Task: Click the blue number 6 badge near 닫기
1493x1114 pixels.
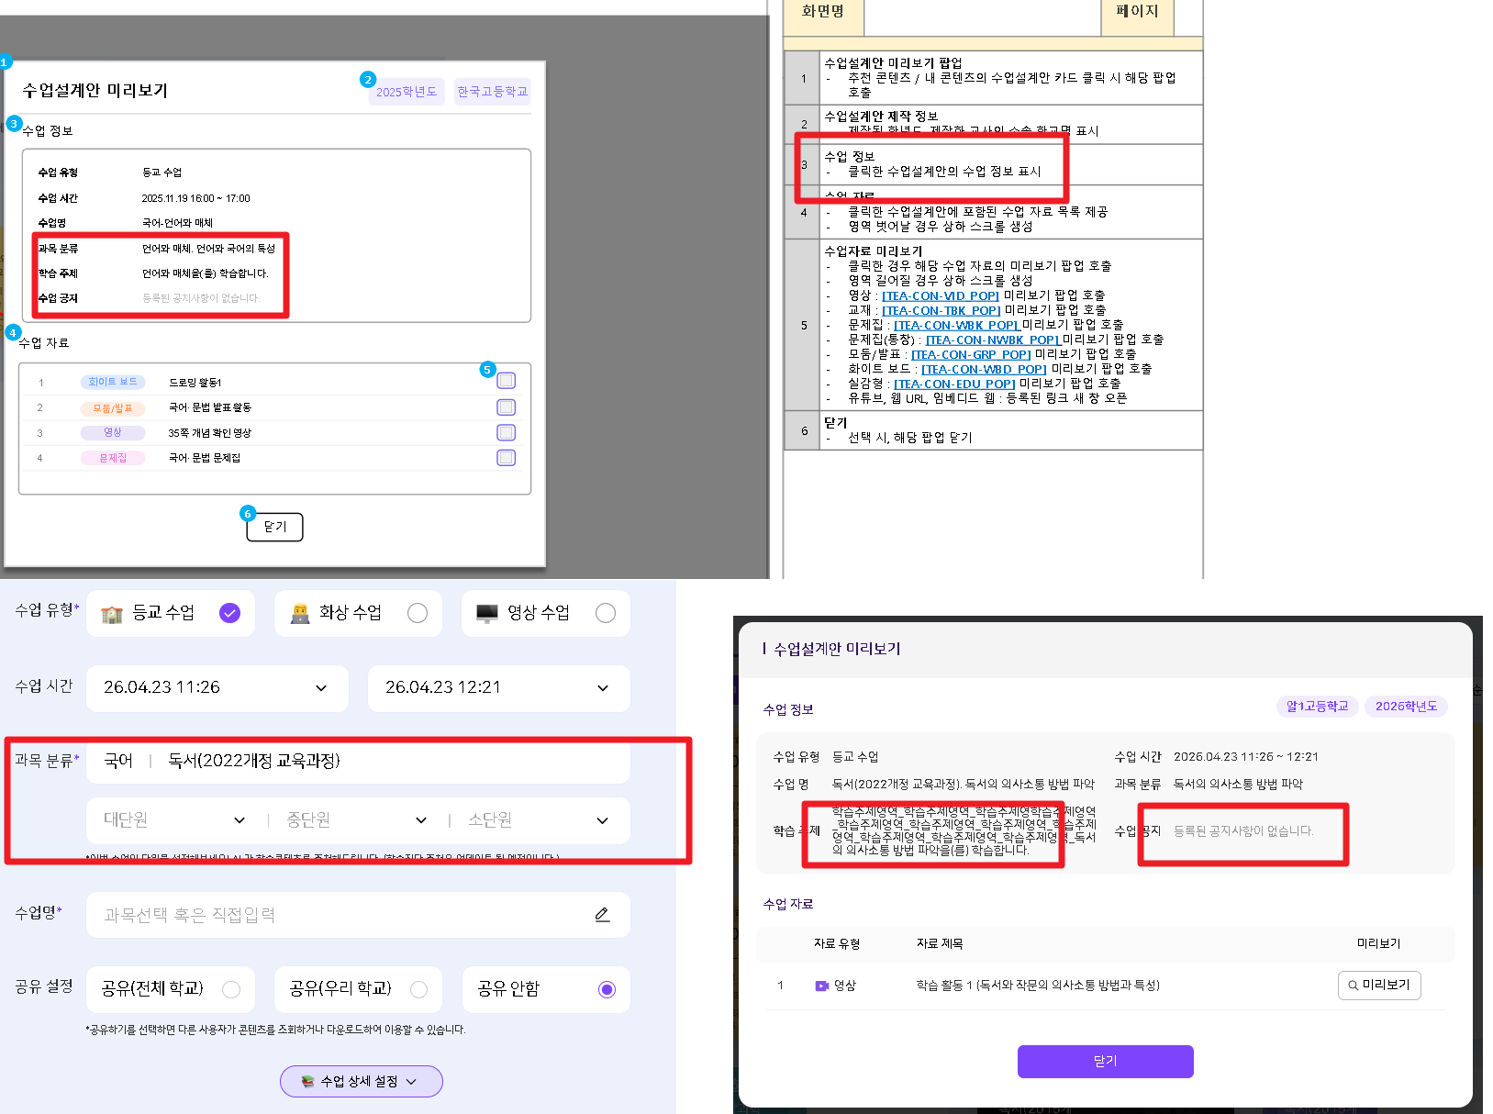Action: point(247,513)
